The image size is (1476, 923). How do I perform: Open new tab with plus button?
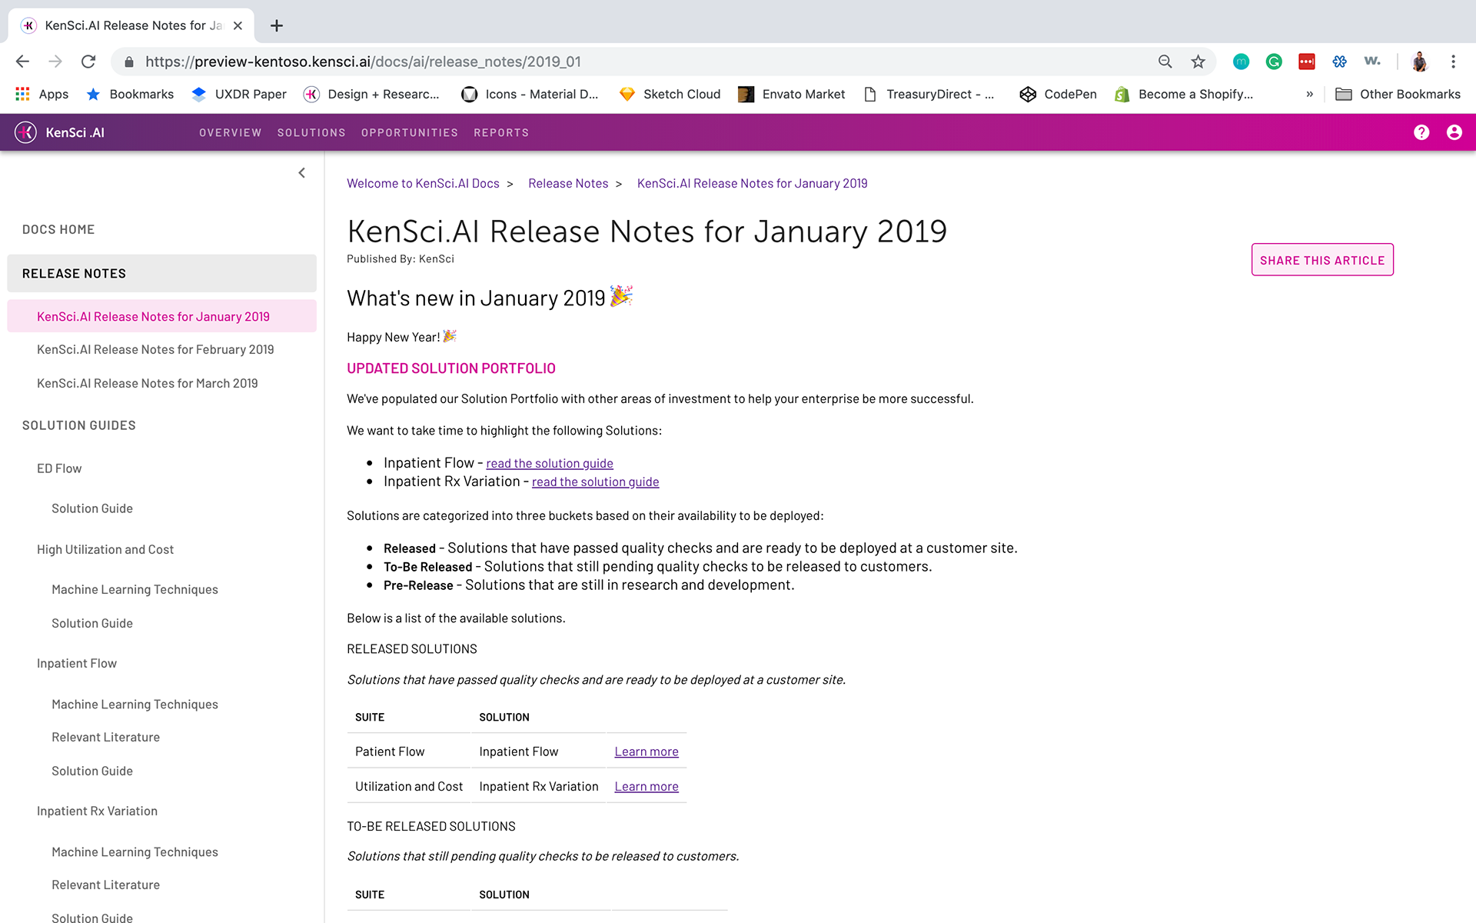point(277,25)
